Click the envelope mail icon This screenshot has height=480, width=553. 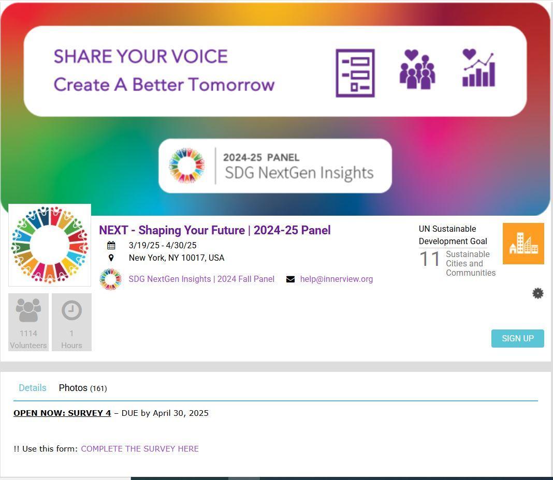point(290,279)
